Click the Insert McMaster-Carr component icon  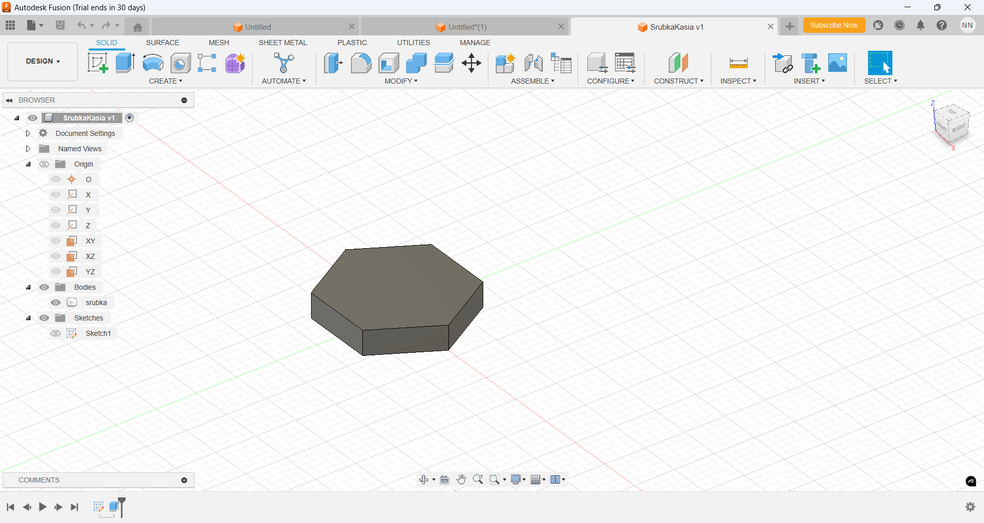point(811,63)
